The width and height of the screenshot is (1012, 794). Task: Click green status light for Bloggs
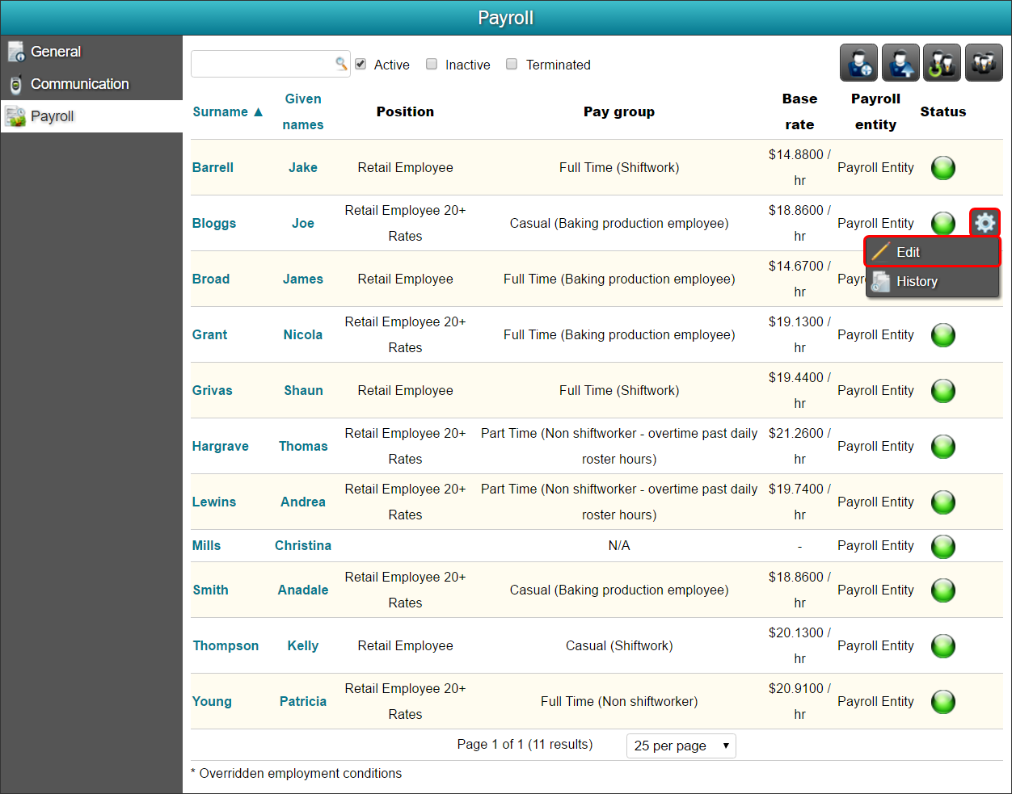pyautogui.click(x=943, y=224)
